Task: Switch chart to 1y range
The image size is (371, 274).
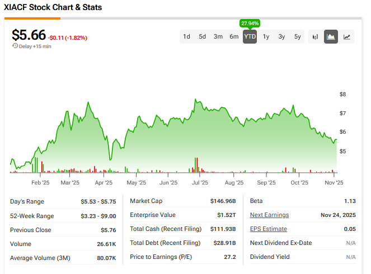Action: [266, 37]
